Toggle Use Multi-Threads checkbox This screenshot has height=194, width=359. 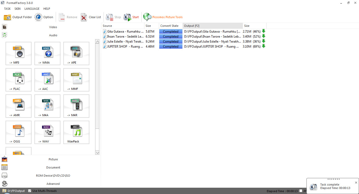(x=30, y=191)
